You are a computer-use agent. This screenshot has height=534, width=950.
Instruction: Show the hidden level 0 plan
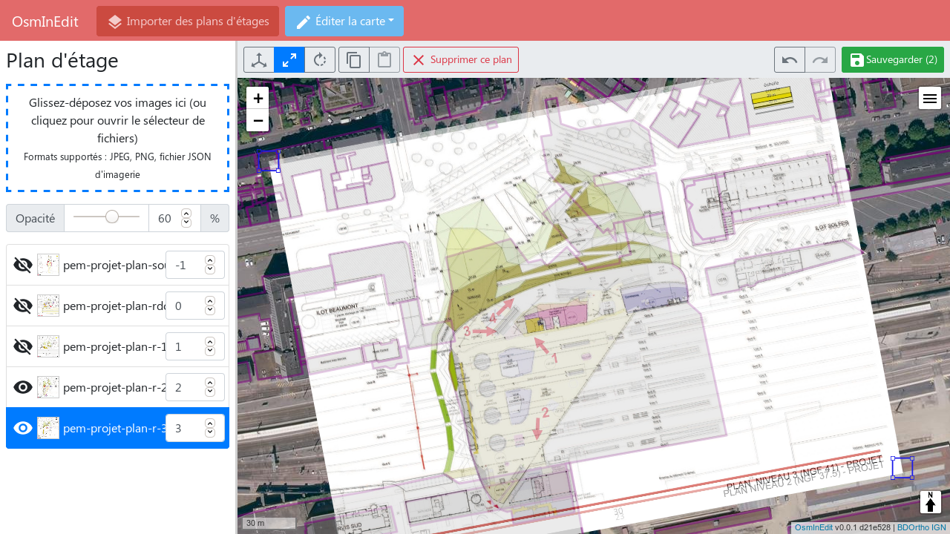23,306
